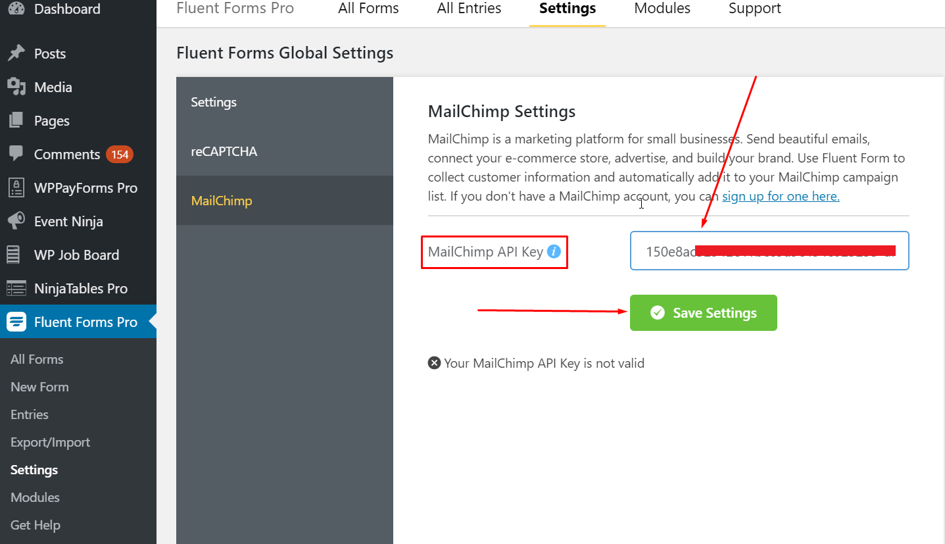Open Entries in the sidebar submenu
Viewport: 945px width, 544px height.
(30, 414)
